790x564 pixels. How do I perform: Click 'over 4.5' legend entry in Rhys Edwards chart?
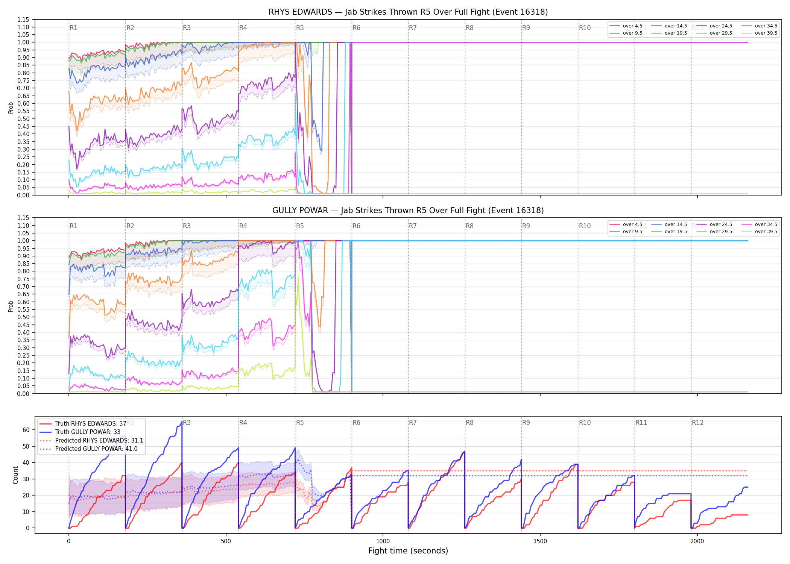tap(626, 26)
